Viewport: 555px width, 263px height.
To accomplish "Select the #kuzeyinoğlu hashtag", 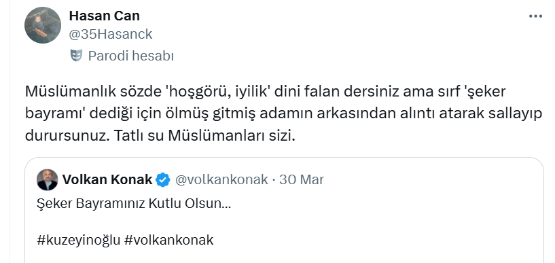I will (79, 241).
